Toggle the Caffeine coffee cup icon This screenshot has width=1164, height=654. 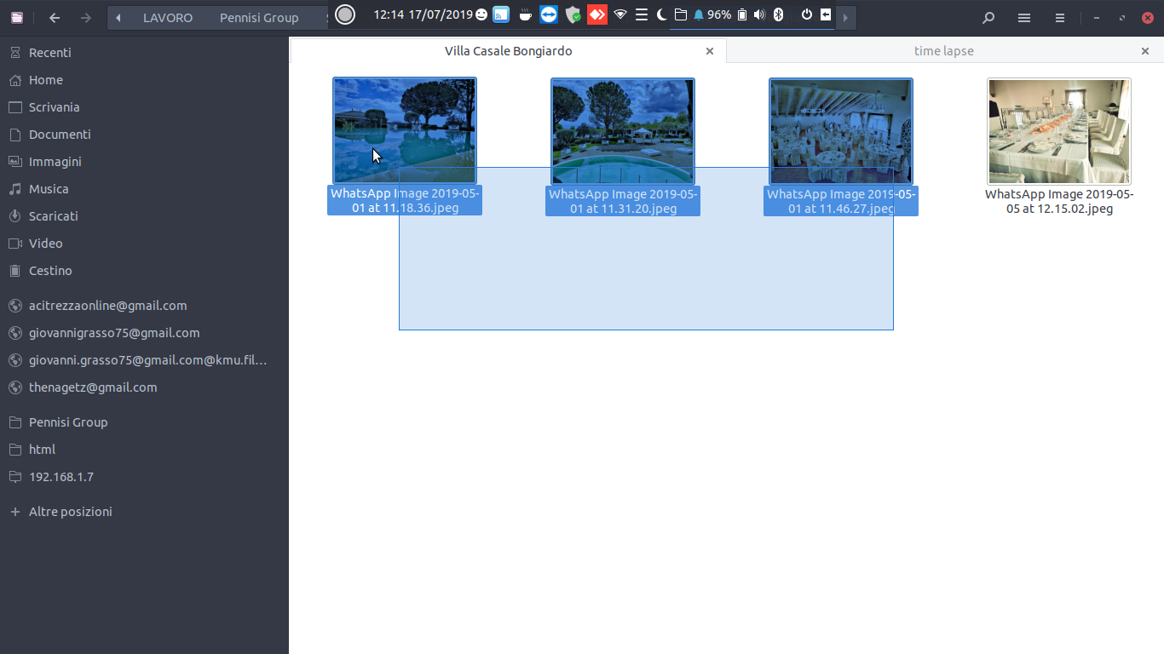(x=525, y=14)
